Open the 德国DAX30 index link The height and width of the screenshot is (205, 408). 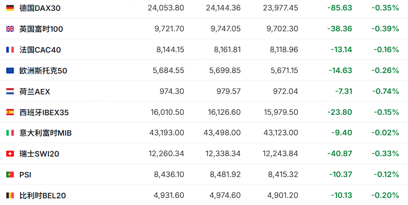(x=40, y=8)
